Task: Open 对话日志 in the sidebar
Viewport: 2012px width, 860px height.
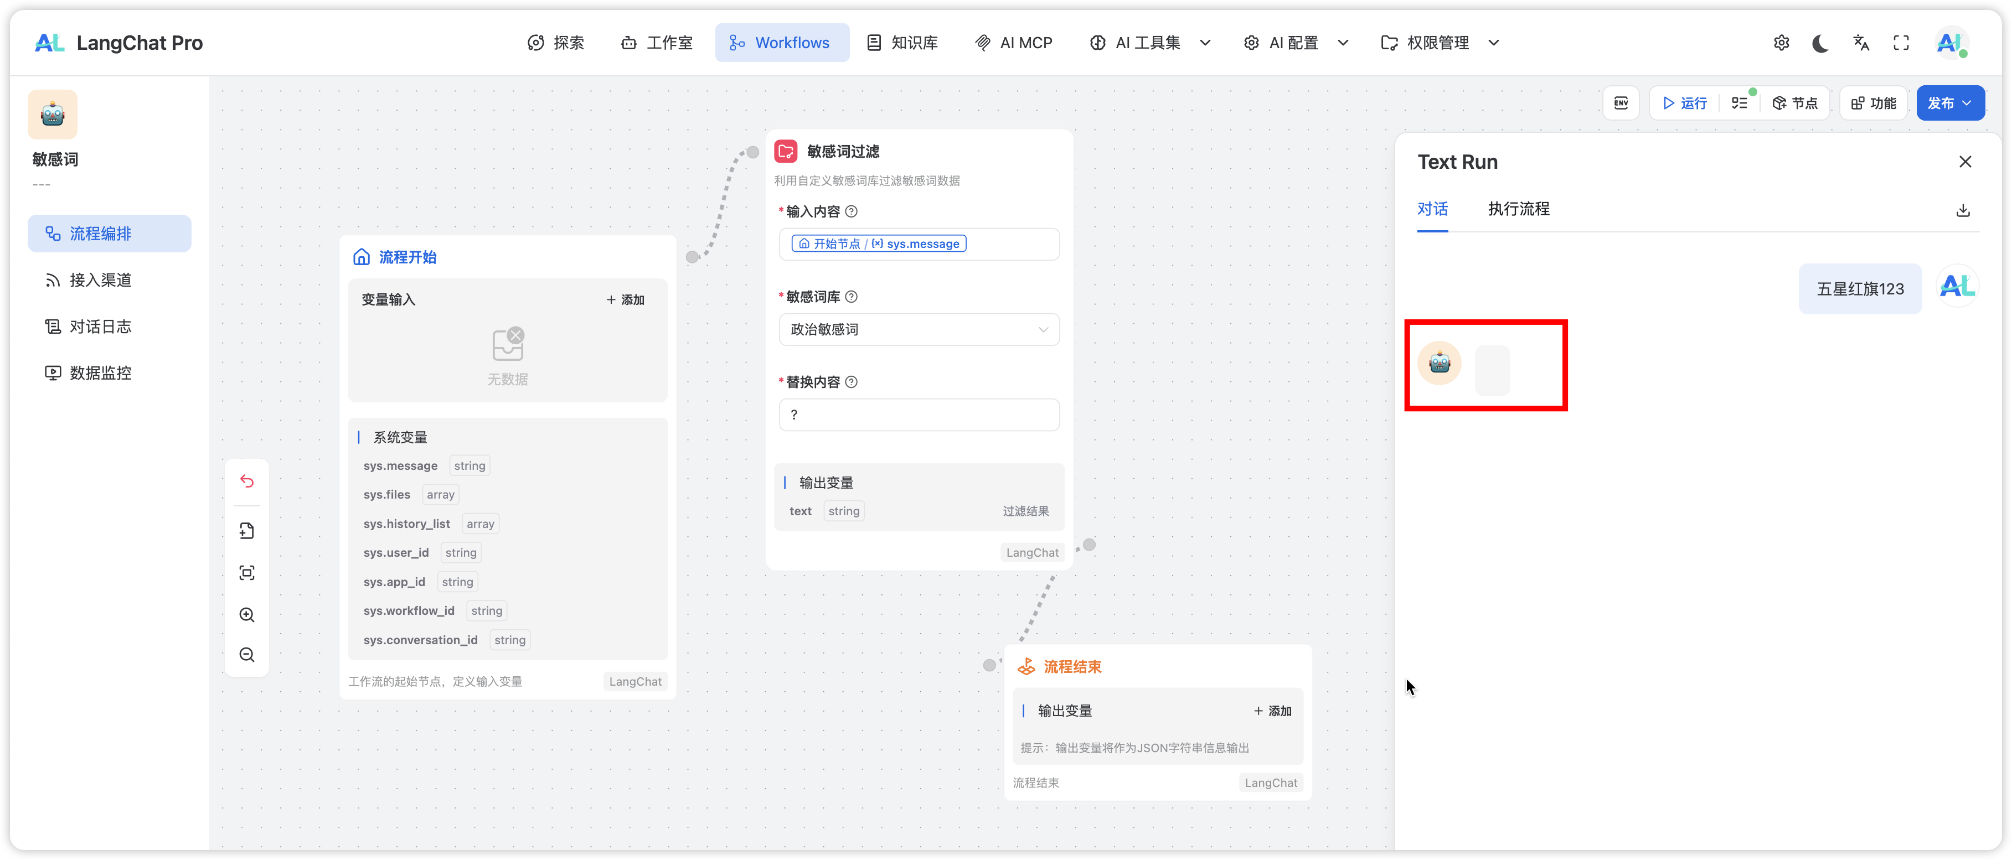Action: 100,326
